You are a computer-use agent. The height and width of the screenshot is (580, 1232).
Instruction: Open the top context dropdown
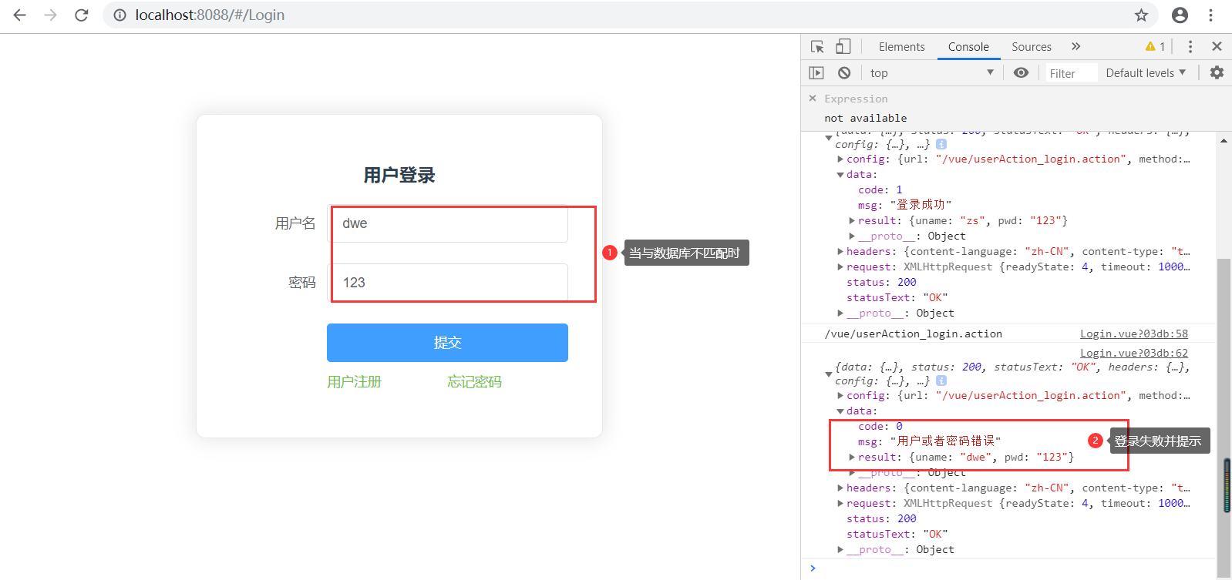tap(931, 73)
